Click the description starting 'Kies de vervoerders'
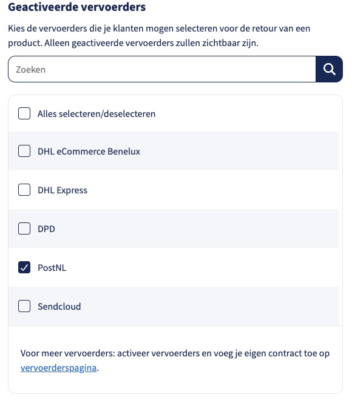Screen dimensions: 352x400 159,36
